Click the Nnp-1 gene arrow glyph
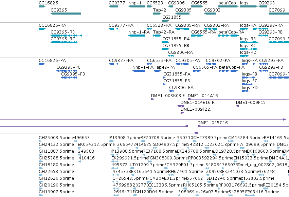The height and width of the screenshot is (197, 289). tap(137, 6)
